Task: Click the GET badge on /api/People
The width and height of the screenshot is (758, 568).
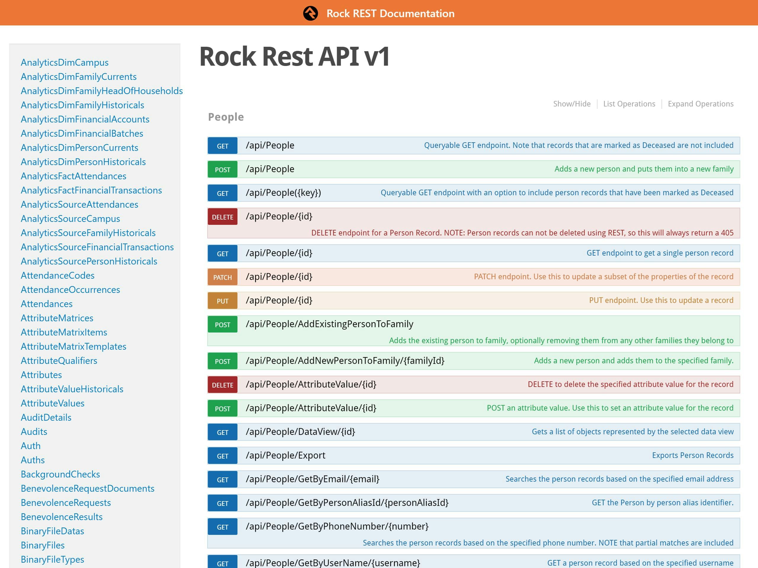Action: point(222,145)
